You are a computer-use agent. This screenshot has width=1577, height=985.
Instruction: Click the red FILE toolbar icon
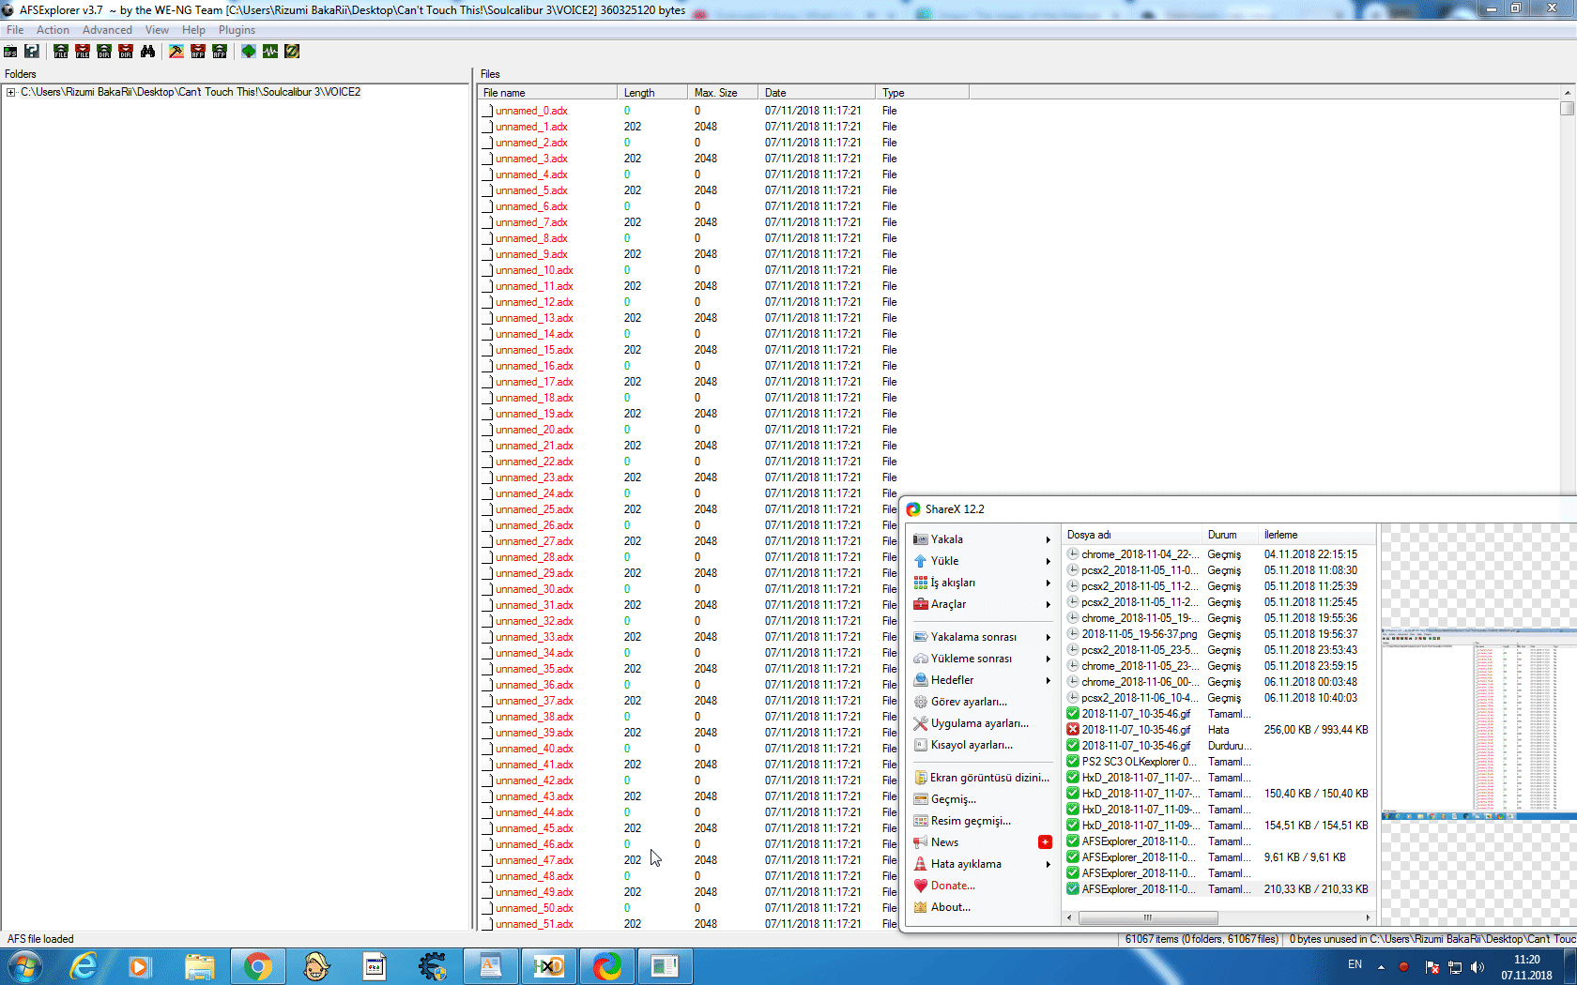point(83,52)
